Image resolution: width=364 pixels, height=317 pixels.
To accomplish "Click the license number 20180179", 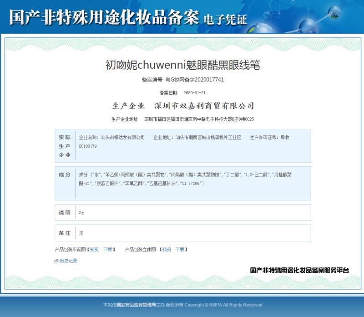I will point(88,146).
